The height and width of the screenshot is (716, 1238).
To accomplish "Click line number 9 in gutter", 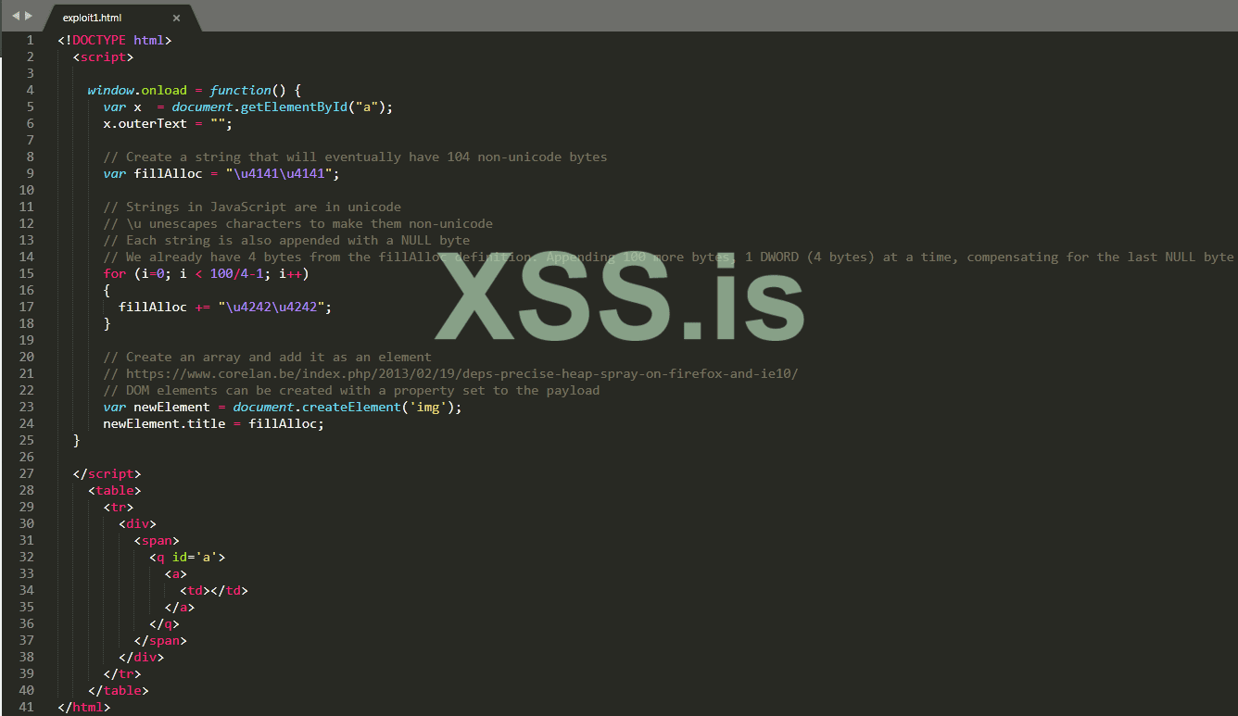I will [30, 173].
